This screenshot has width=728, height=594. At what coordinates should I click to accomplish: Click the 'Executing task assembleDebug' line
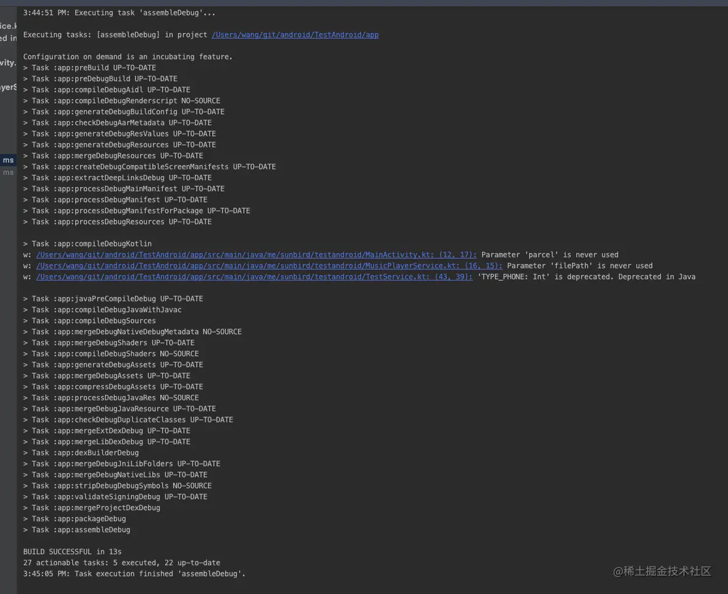tap(119, 13)
